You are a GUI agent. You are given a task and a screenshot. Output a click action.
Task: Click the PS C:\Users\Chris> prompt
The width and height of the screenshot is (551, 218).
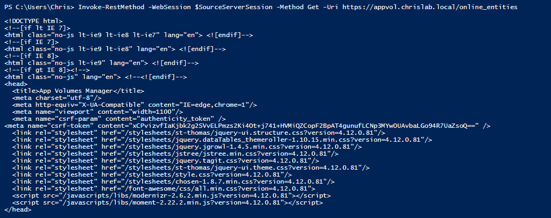tap(37, 6)
